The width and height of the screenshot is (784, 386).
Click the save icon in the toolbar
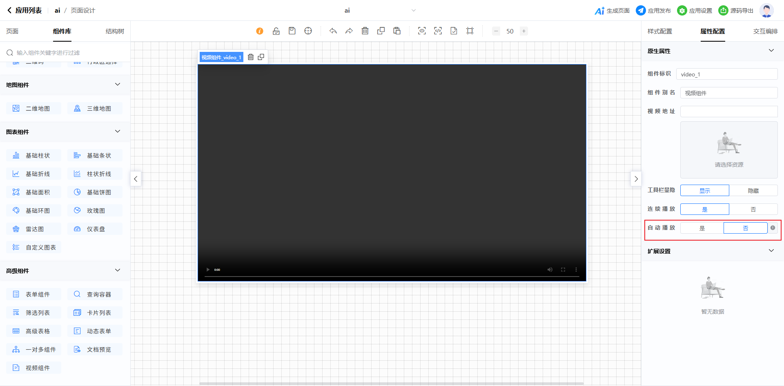(292, 31)
